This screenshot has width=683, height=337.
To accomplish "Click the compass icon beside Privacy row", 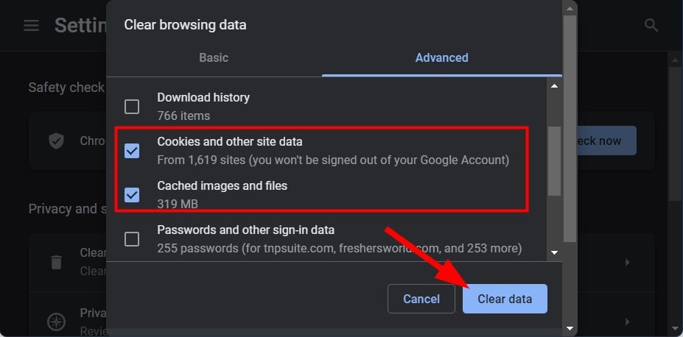I will pos(56,322).
